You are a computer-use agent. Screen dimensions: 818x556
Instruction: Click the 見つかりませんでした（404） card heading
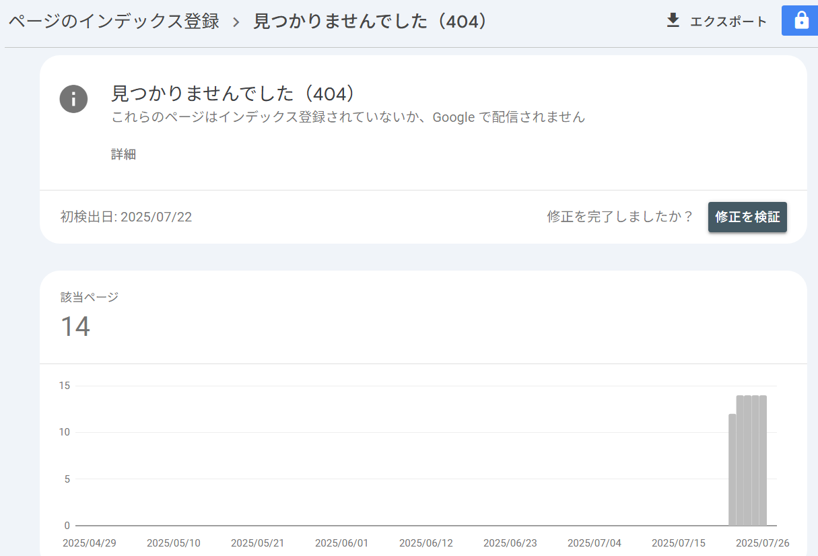coord(232,93)
